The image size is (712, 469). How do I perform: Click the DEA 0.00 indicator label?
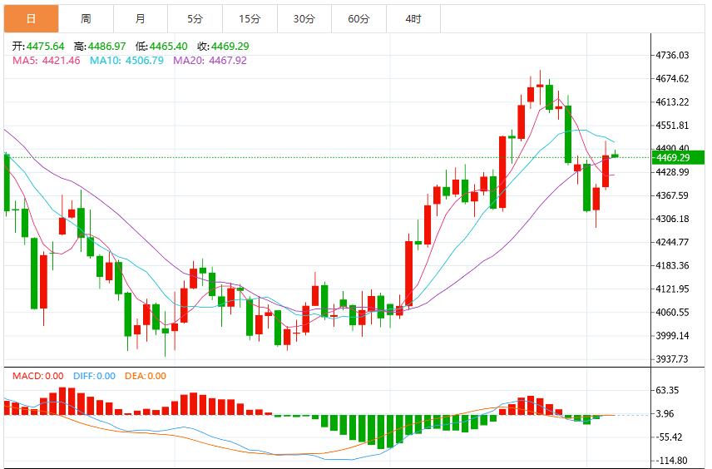[146, 376]
